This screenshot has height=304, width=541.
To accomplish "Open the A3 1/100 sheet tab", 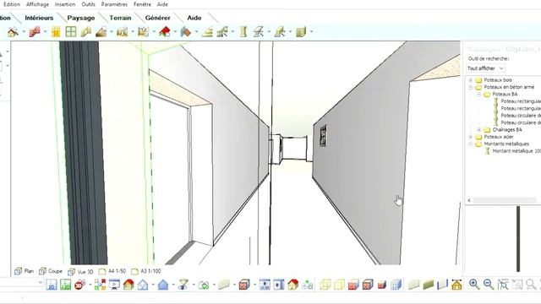I will [146, 271].
